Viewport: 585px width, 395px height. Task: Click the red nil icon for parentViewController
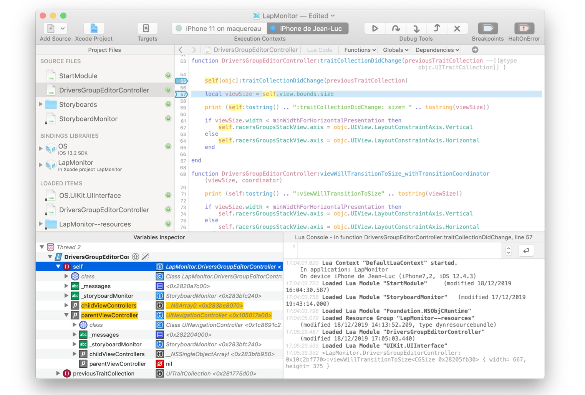[160, 364]
